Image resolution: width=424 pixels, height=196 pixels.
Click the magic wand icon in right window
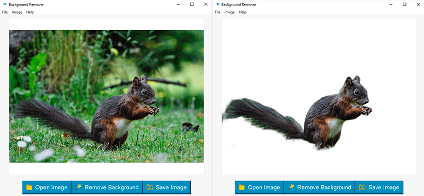click(291, 187)
